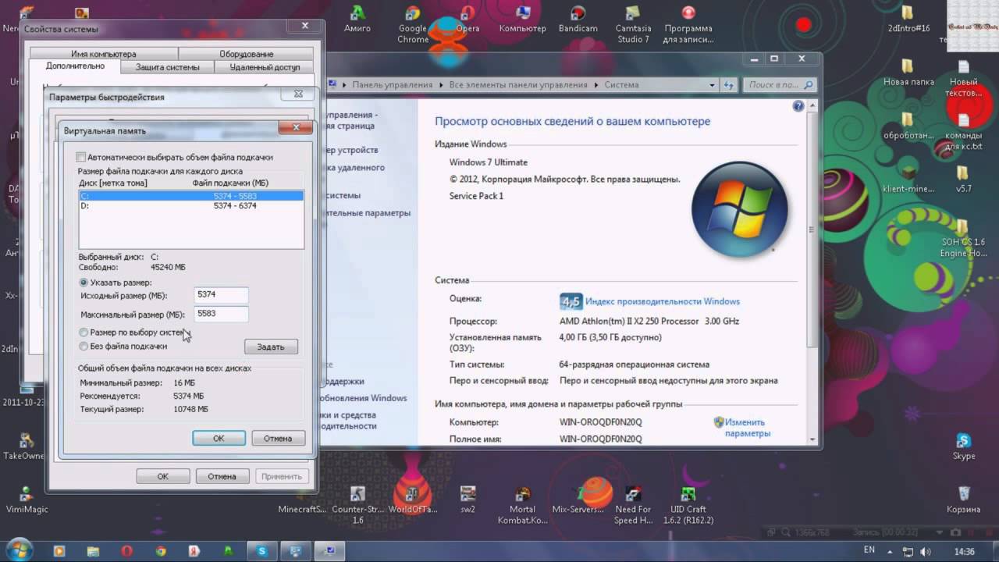
Task: Open Chrome from the taskbar
Action: 160,551
